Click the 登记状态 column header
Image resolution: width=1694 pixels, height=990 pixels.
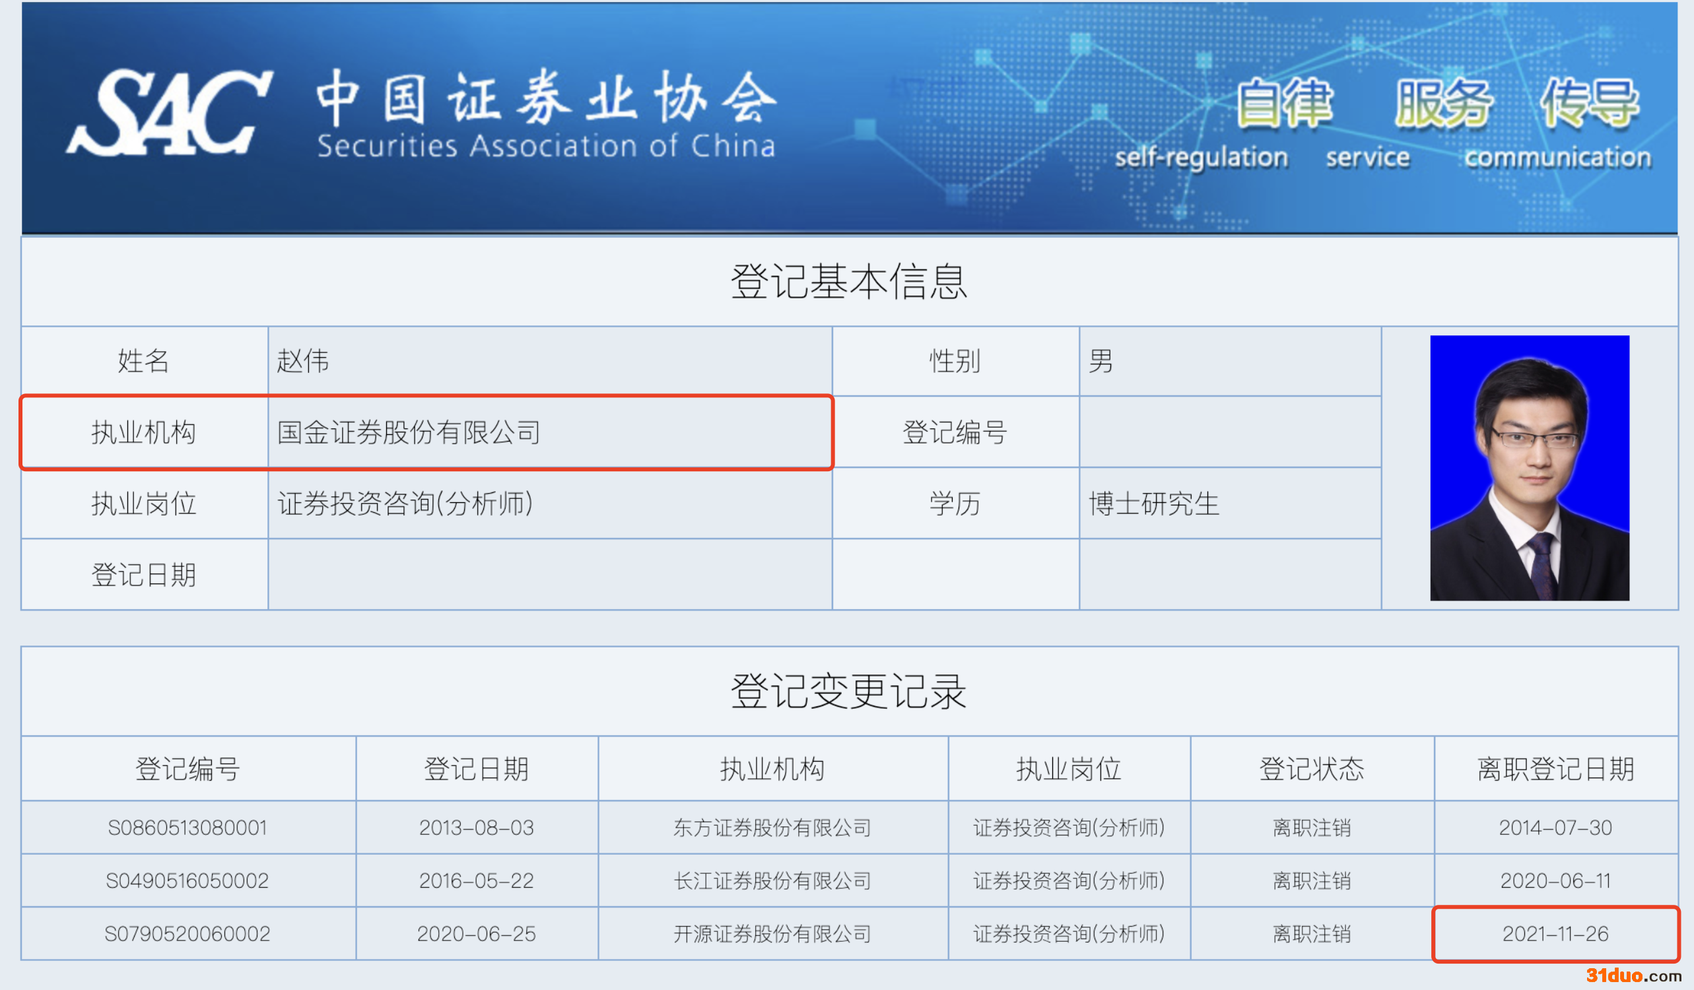(x=1312, y=769)
